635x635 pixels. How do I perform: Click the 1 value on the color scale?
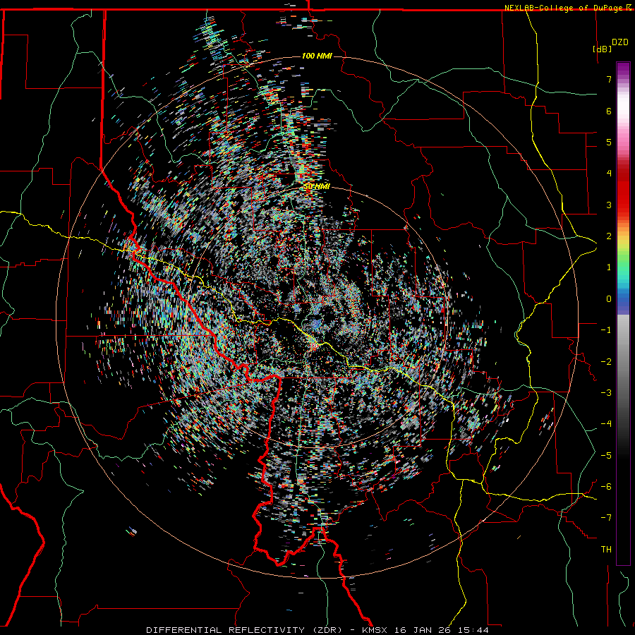pos(609,267)
